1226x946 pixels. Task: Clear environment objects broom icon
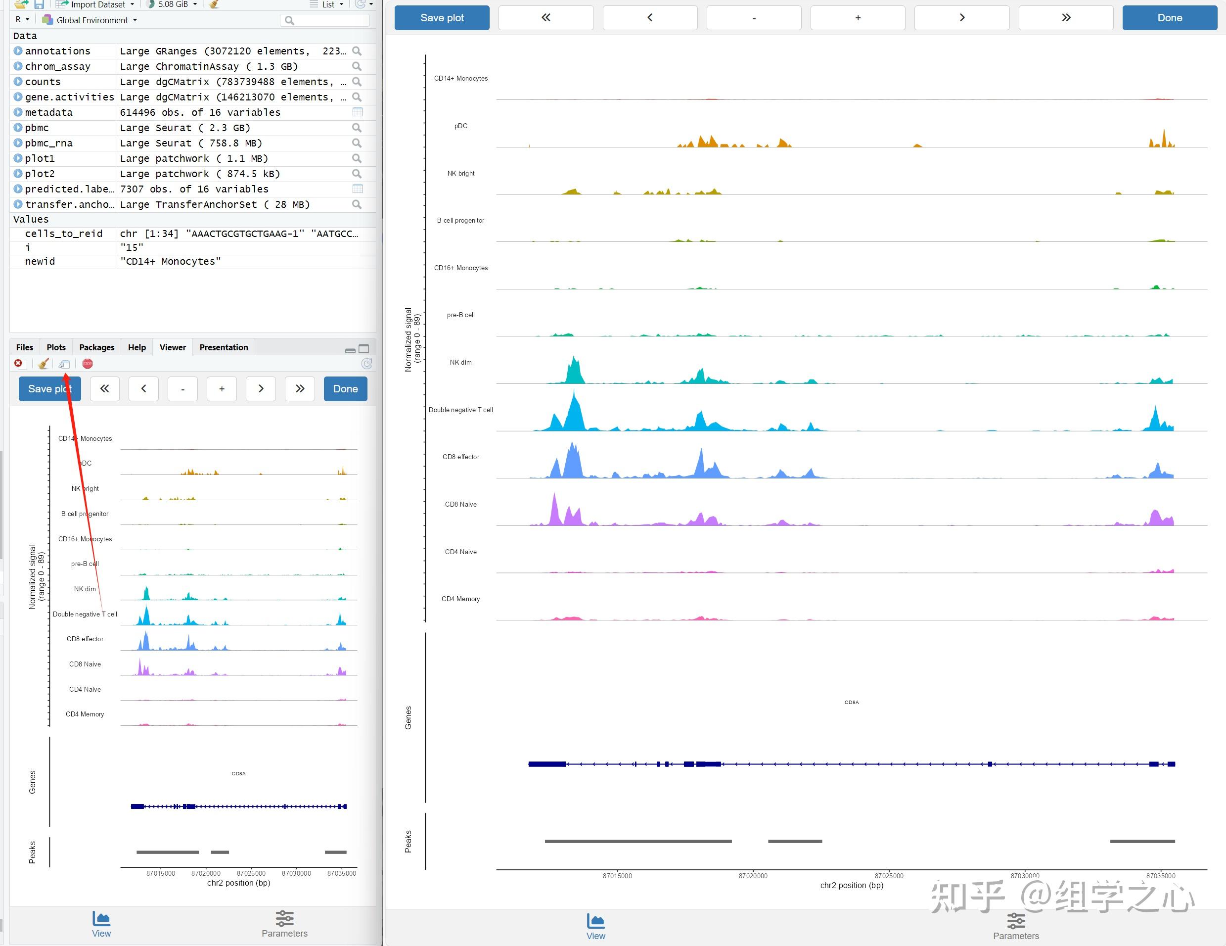pos(214,4)
